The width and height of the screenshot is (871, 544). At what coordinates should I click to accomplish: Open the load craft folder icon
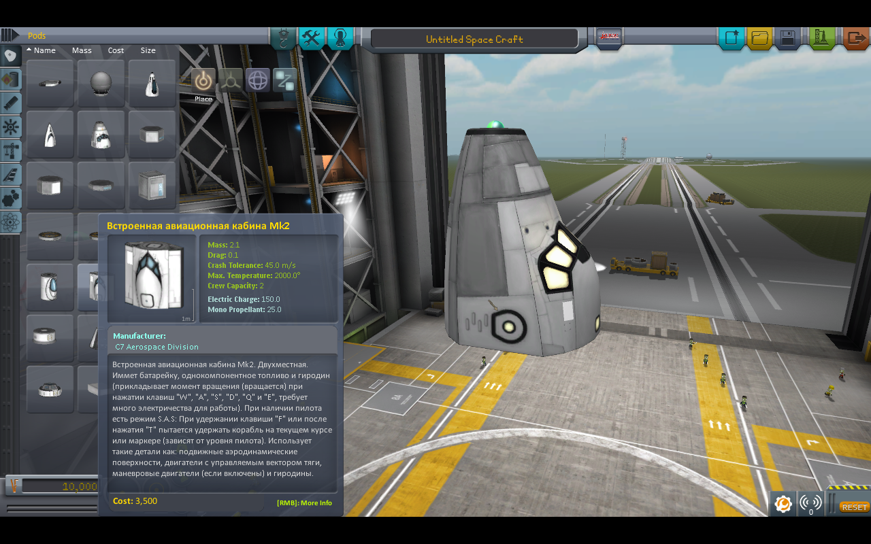click(760, 38)
